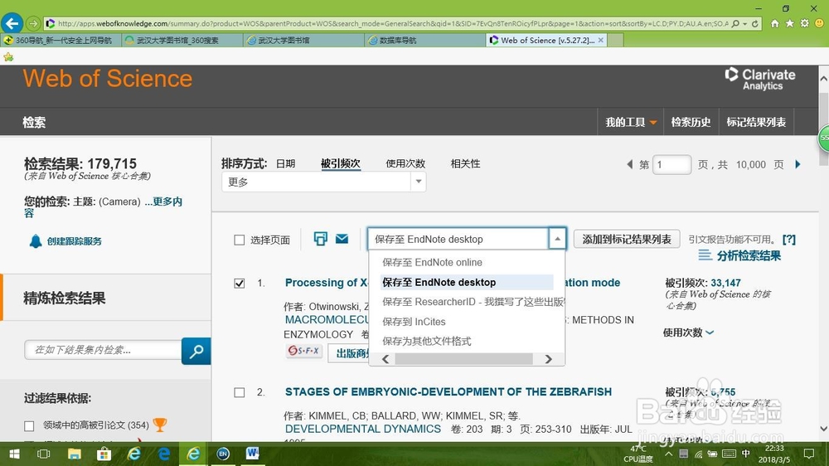Click the [?] citation report help link
The image size is (829, 466).
pyautogui.click(x=789, y=240)
